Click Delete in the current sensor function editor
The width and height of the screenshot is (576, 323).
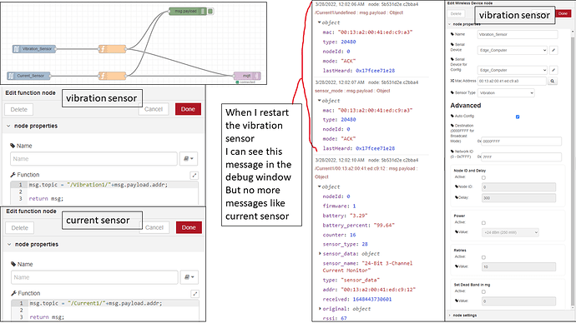(x=19, y=228)
